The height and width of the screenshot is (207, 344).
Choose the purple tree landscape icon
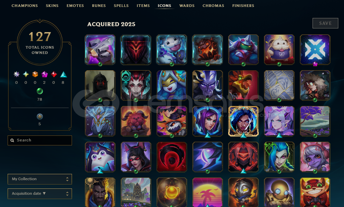pos(315,121)
